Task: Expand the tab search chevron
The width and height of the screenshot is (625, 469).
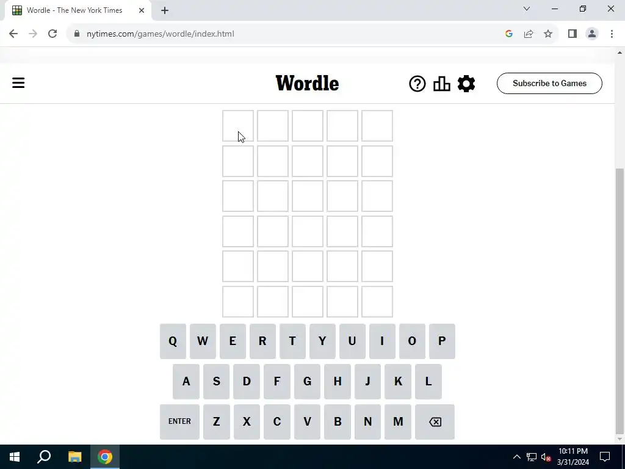Action: coord(527,9)
